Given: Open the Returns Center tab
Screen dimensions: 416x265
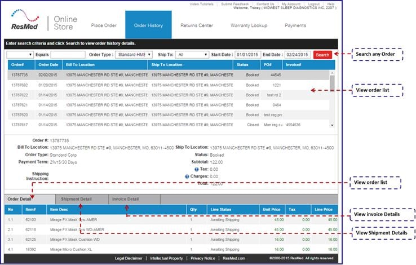Looking at the screenshot, I should [x=197, y=25].
